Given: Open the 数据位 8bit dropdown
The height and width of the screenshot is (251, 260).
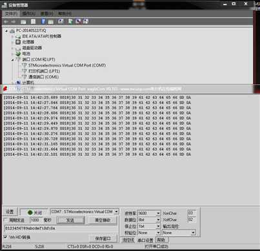Looking at the screenshot, I should tap(158, 220).
